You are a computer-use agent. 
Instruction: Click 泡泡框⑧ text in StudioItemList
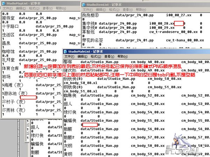91,15
